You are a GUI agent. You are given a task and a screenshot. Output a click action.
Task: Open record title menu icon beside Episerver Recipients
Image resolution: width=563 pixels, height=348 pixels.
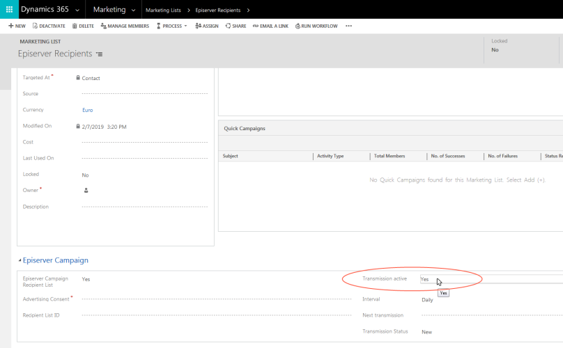click(100, 54)
